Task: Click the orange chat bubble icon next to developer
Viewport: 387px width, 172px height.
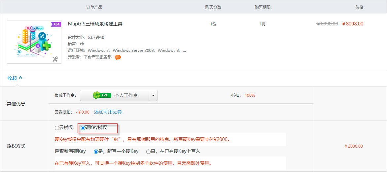Action: (x=118, y=57)
